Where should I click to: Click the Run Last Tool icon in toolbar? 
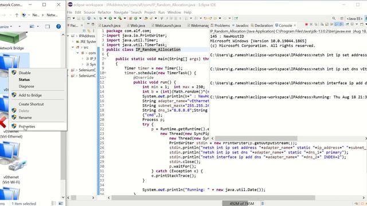(120, 18)
